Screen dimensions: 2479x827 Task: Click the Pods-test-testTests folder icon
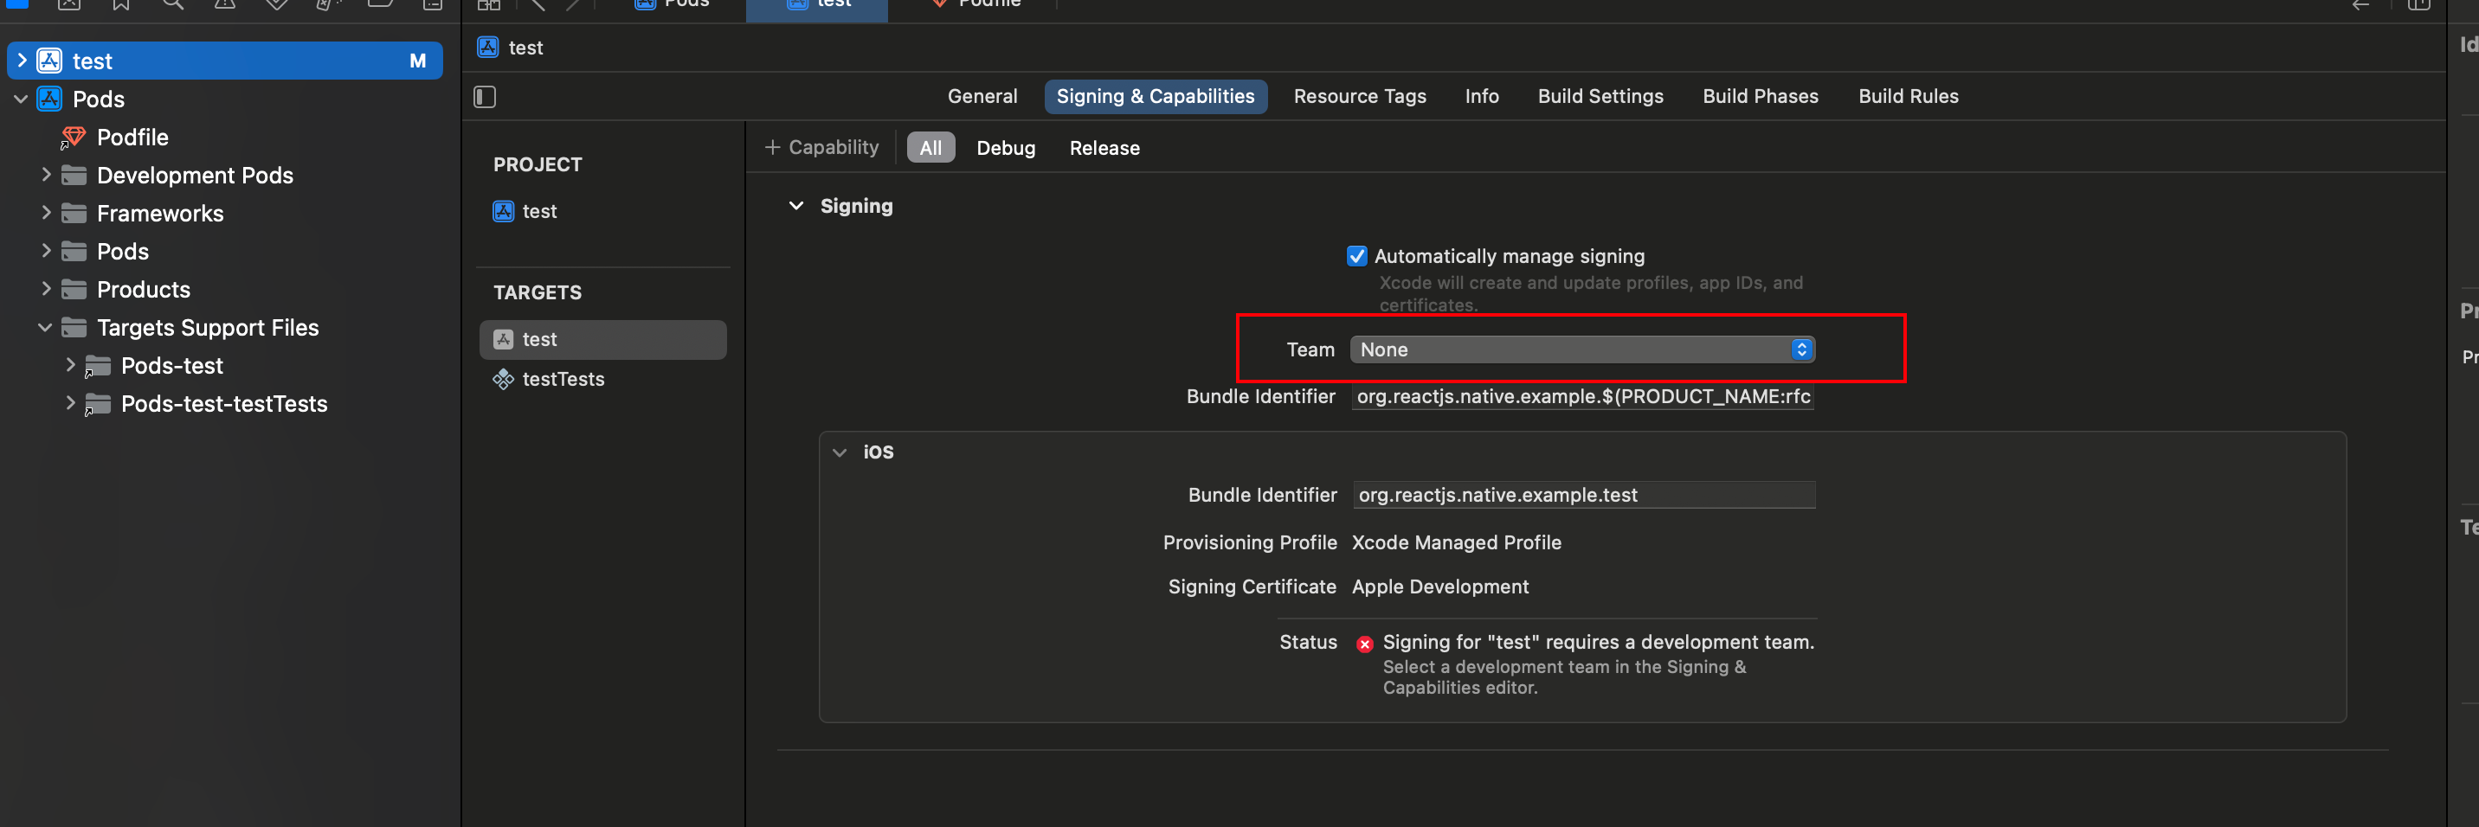pos(97,405)
